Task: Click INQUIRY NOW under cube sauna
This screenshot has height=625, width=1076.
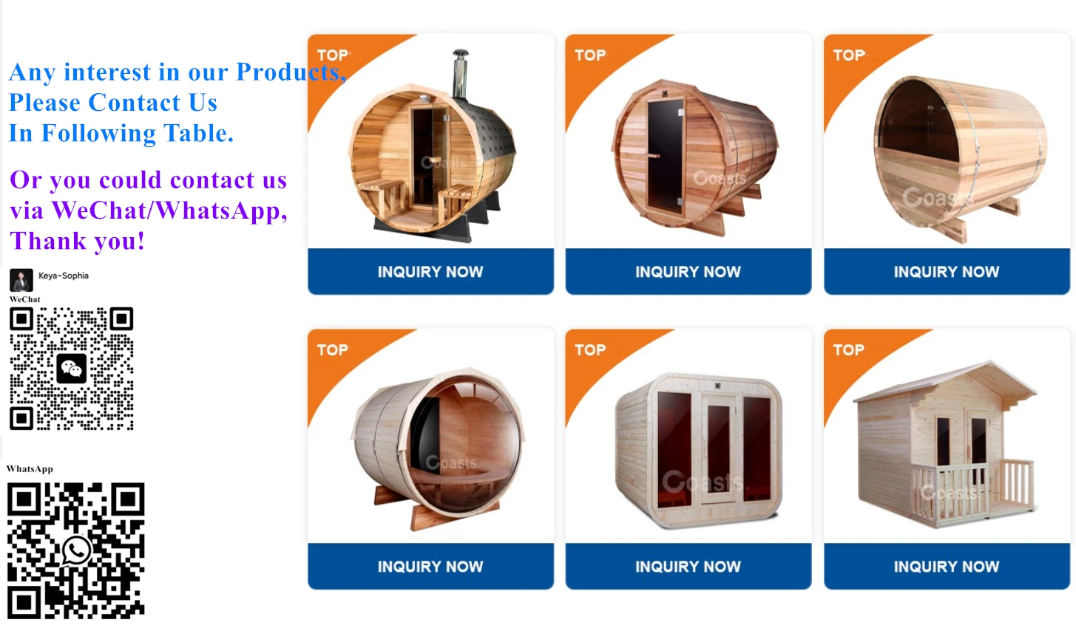Action: tap(688, 567)
